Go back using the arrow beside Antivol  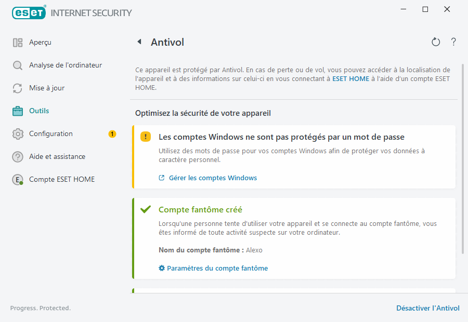coord(139,42)
